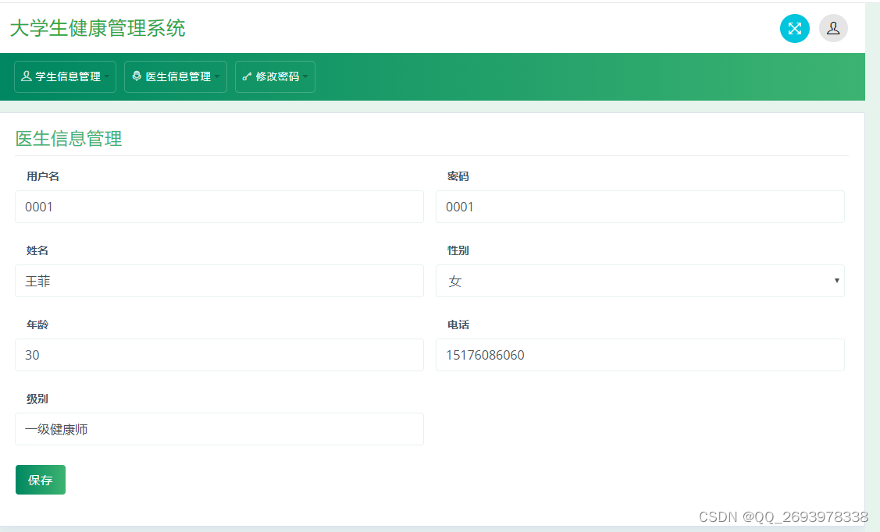Expand the caret next to 学生信息管理

[x=107, y=76]
